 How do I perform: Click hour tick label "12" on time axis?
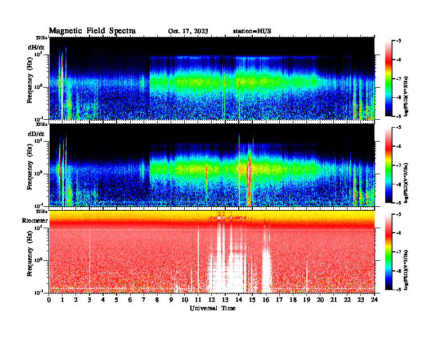[x=212, y=300]
